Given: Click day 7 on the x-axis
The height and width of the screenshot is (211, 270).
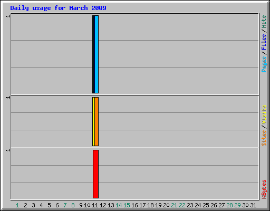Looking at the screenshot, I should click(65, 205).
